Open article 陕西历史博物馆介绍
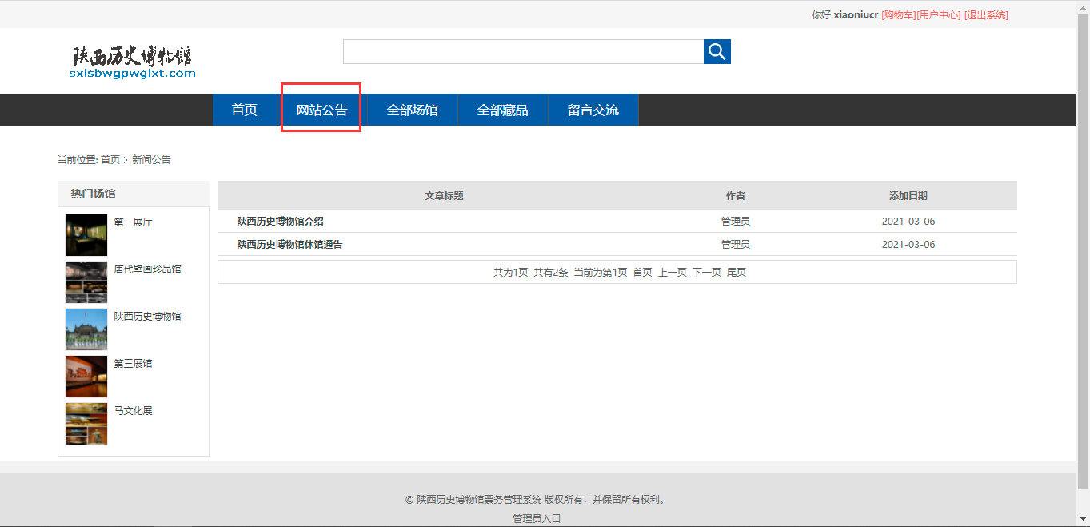Viewport: 1090px width, 527px height. (281, 222)
